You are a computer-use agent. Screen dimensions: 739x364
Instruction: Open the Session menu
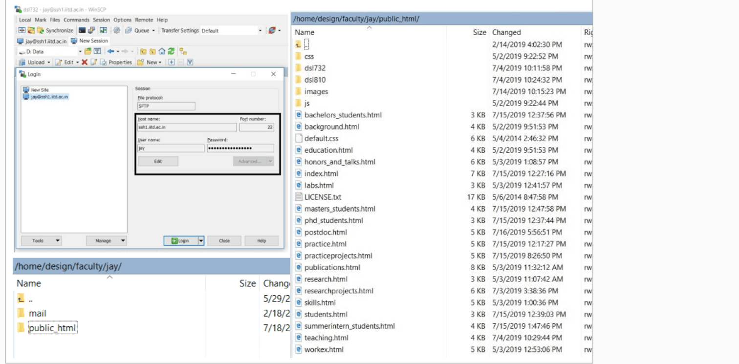click(102, 20)
